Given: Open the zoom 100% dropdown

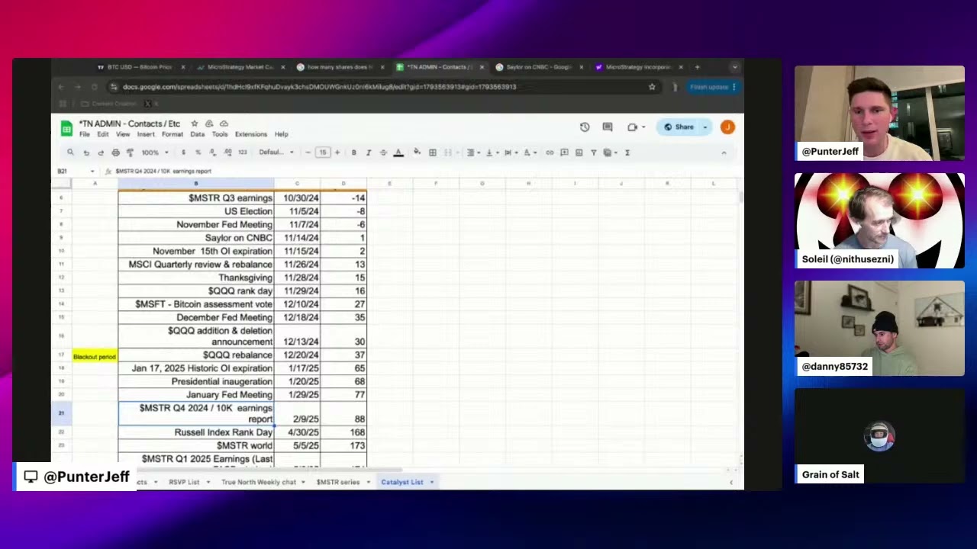Looking at the screenshot, I should pos(154,152).
